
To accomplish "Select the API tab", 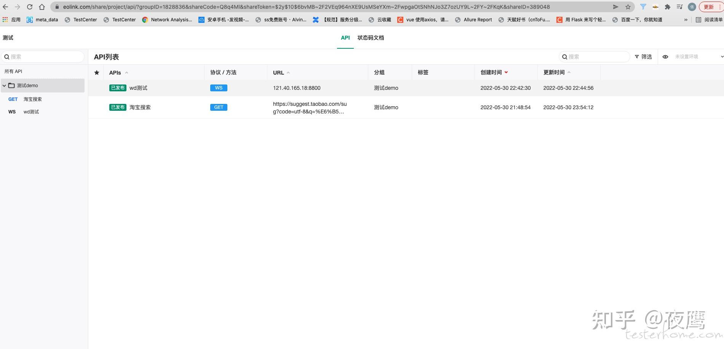I will pos(345,38).
